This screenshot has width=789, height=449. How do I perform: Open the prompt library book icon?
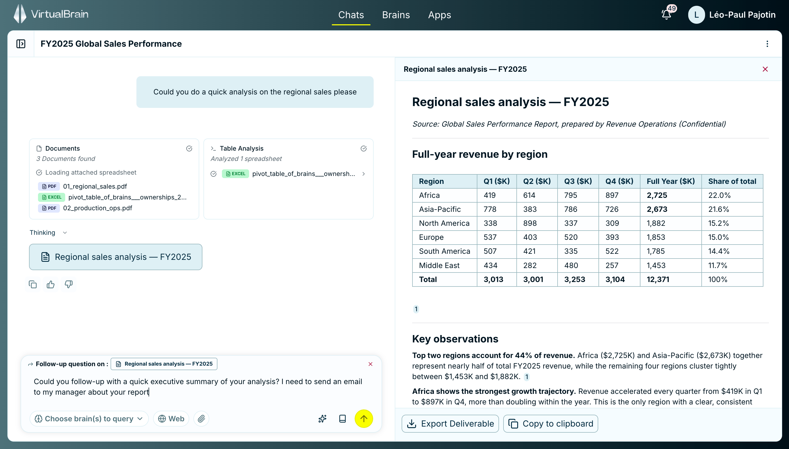click(342, 418)
